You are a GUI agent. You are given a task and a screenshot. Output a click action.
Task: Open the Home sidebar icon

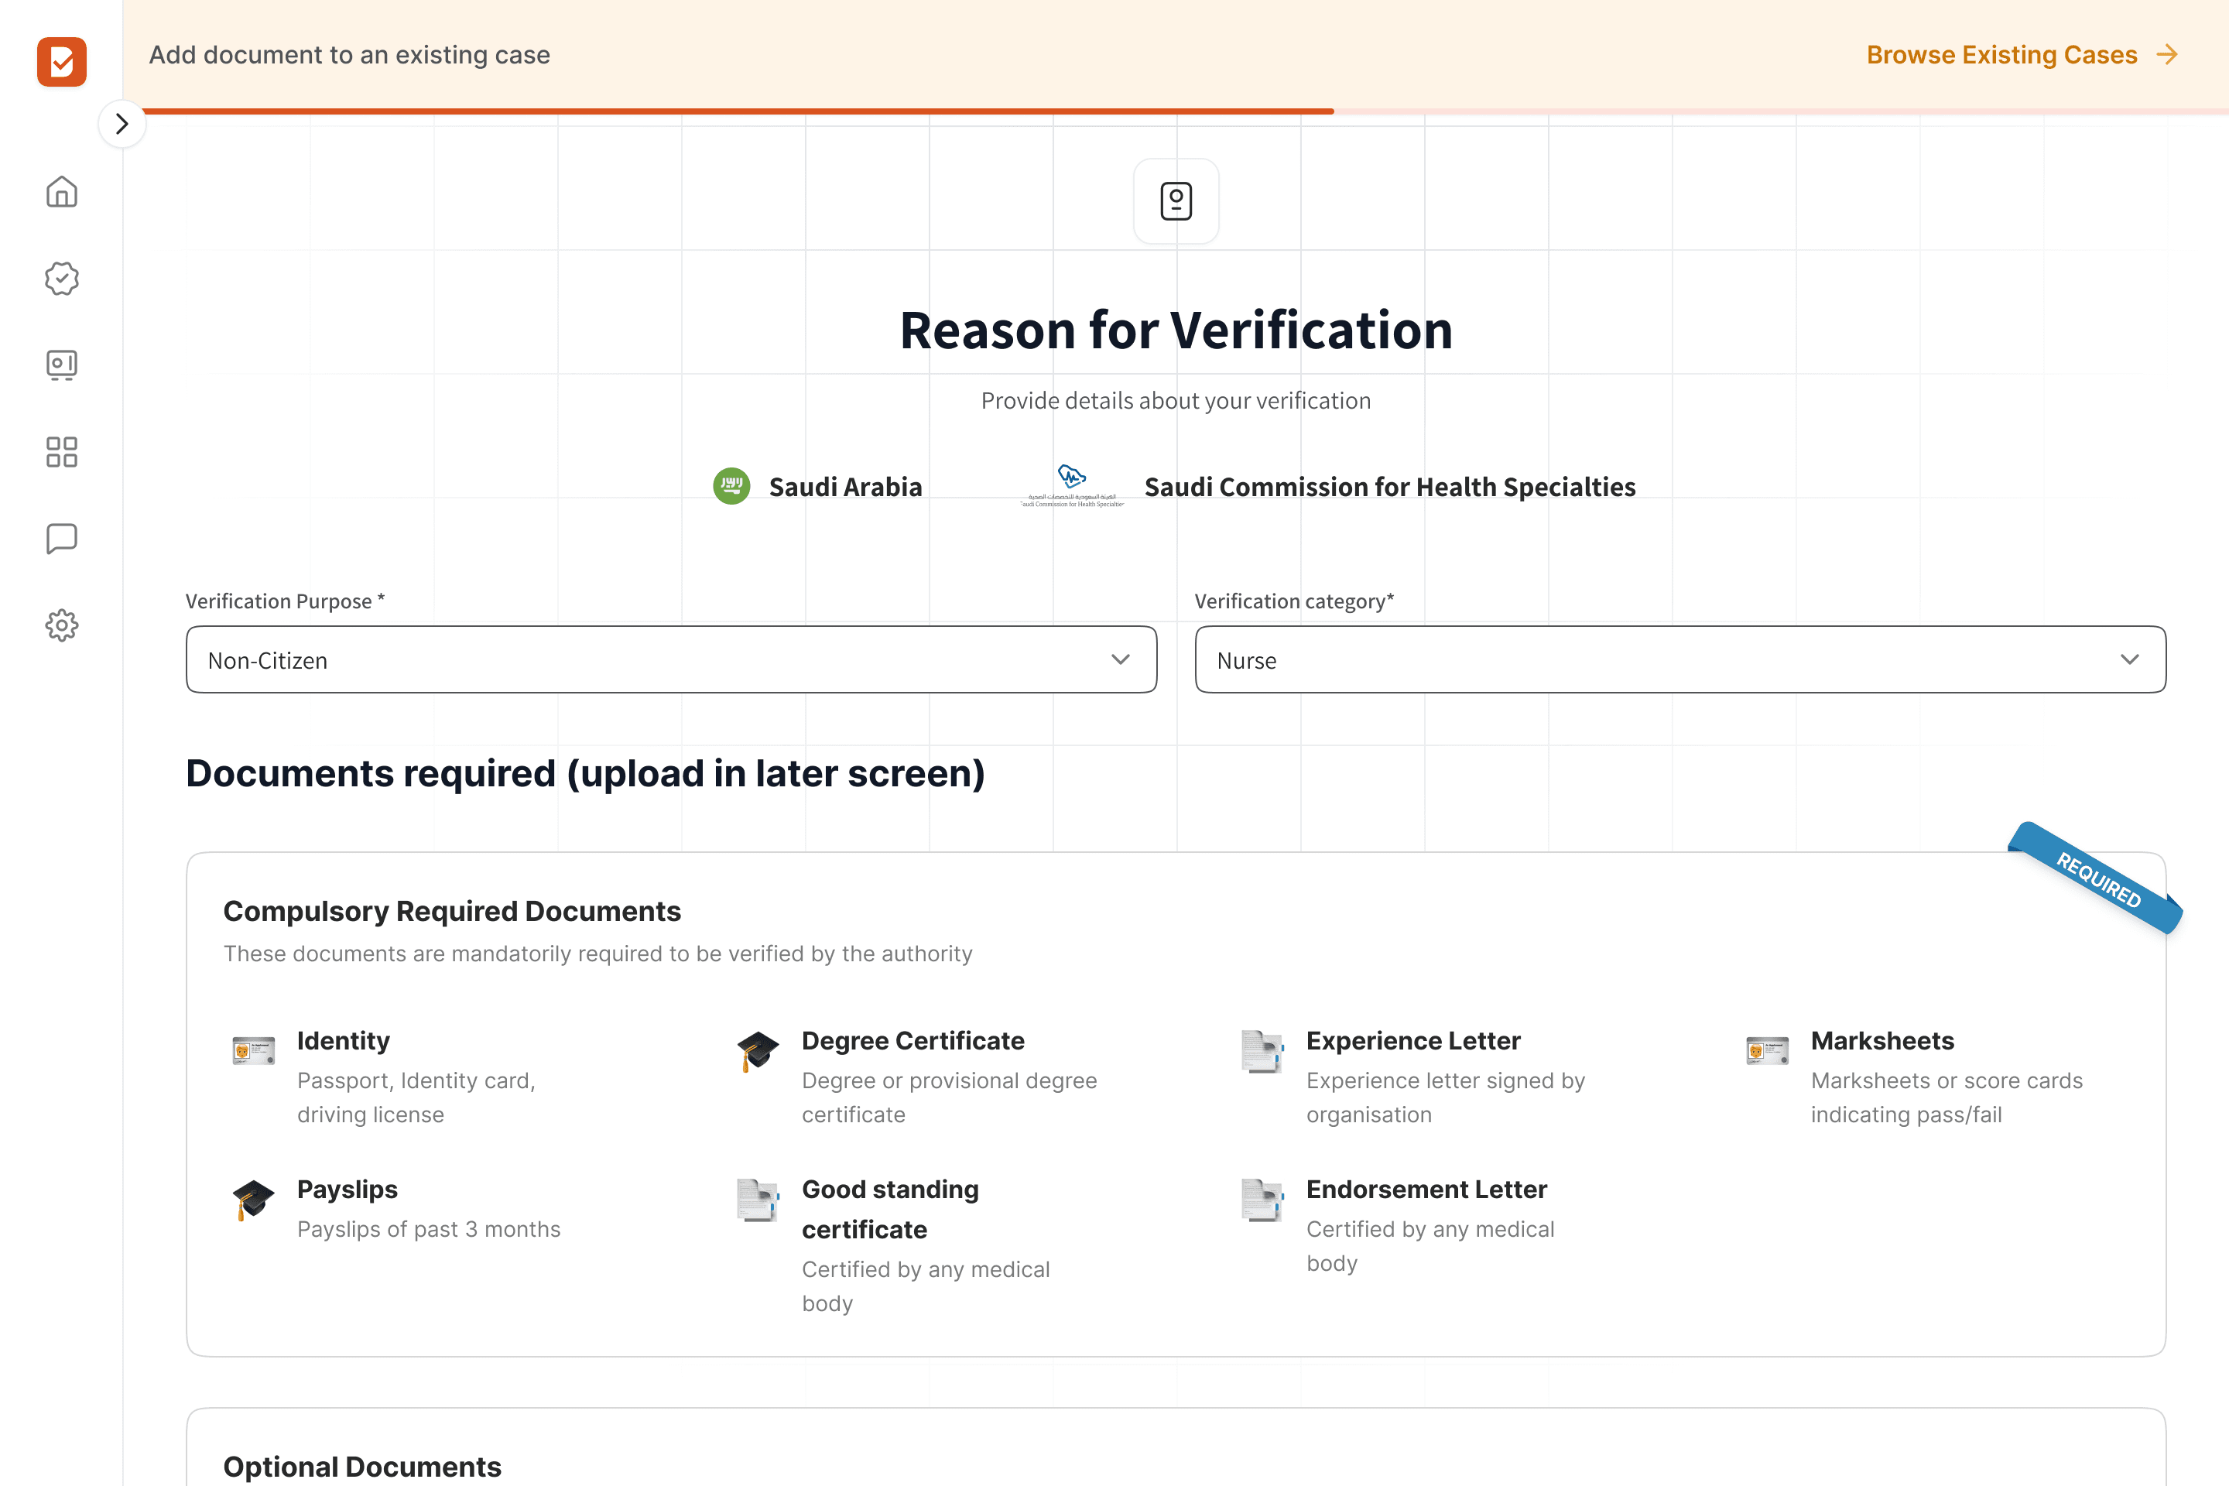point(62,191)
